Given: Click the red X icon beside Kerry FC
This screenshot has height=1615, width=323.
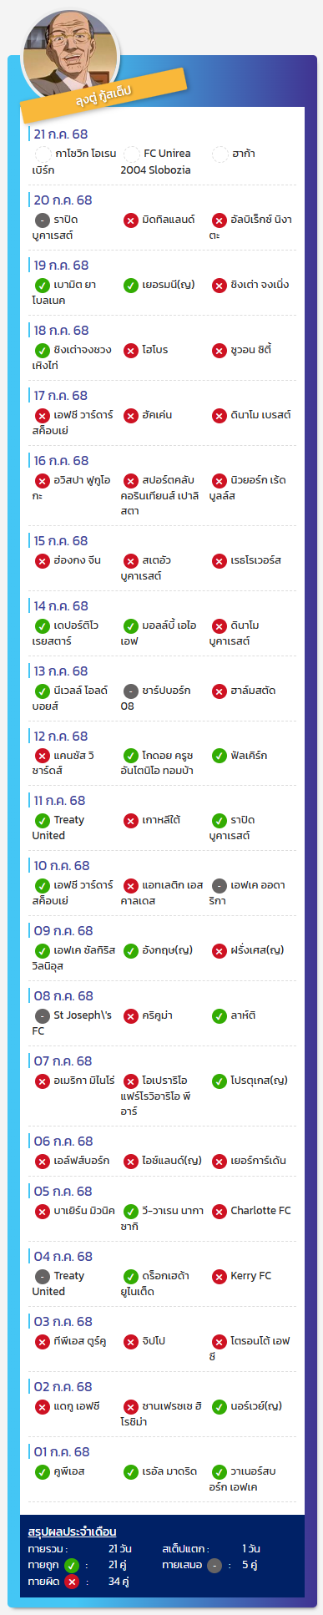Looking at the screenshot, I should 220,1277.
